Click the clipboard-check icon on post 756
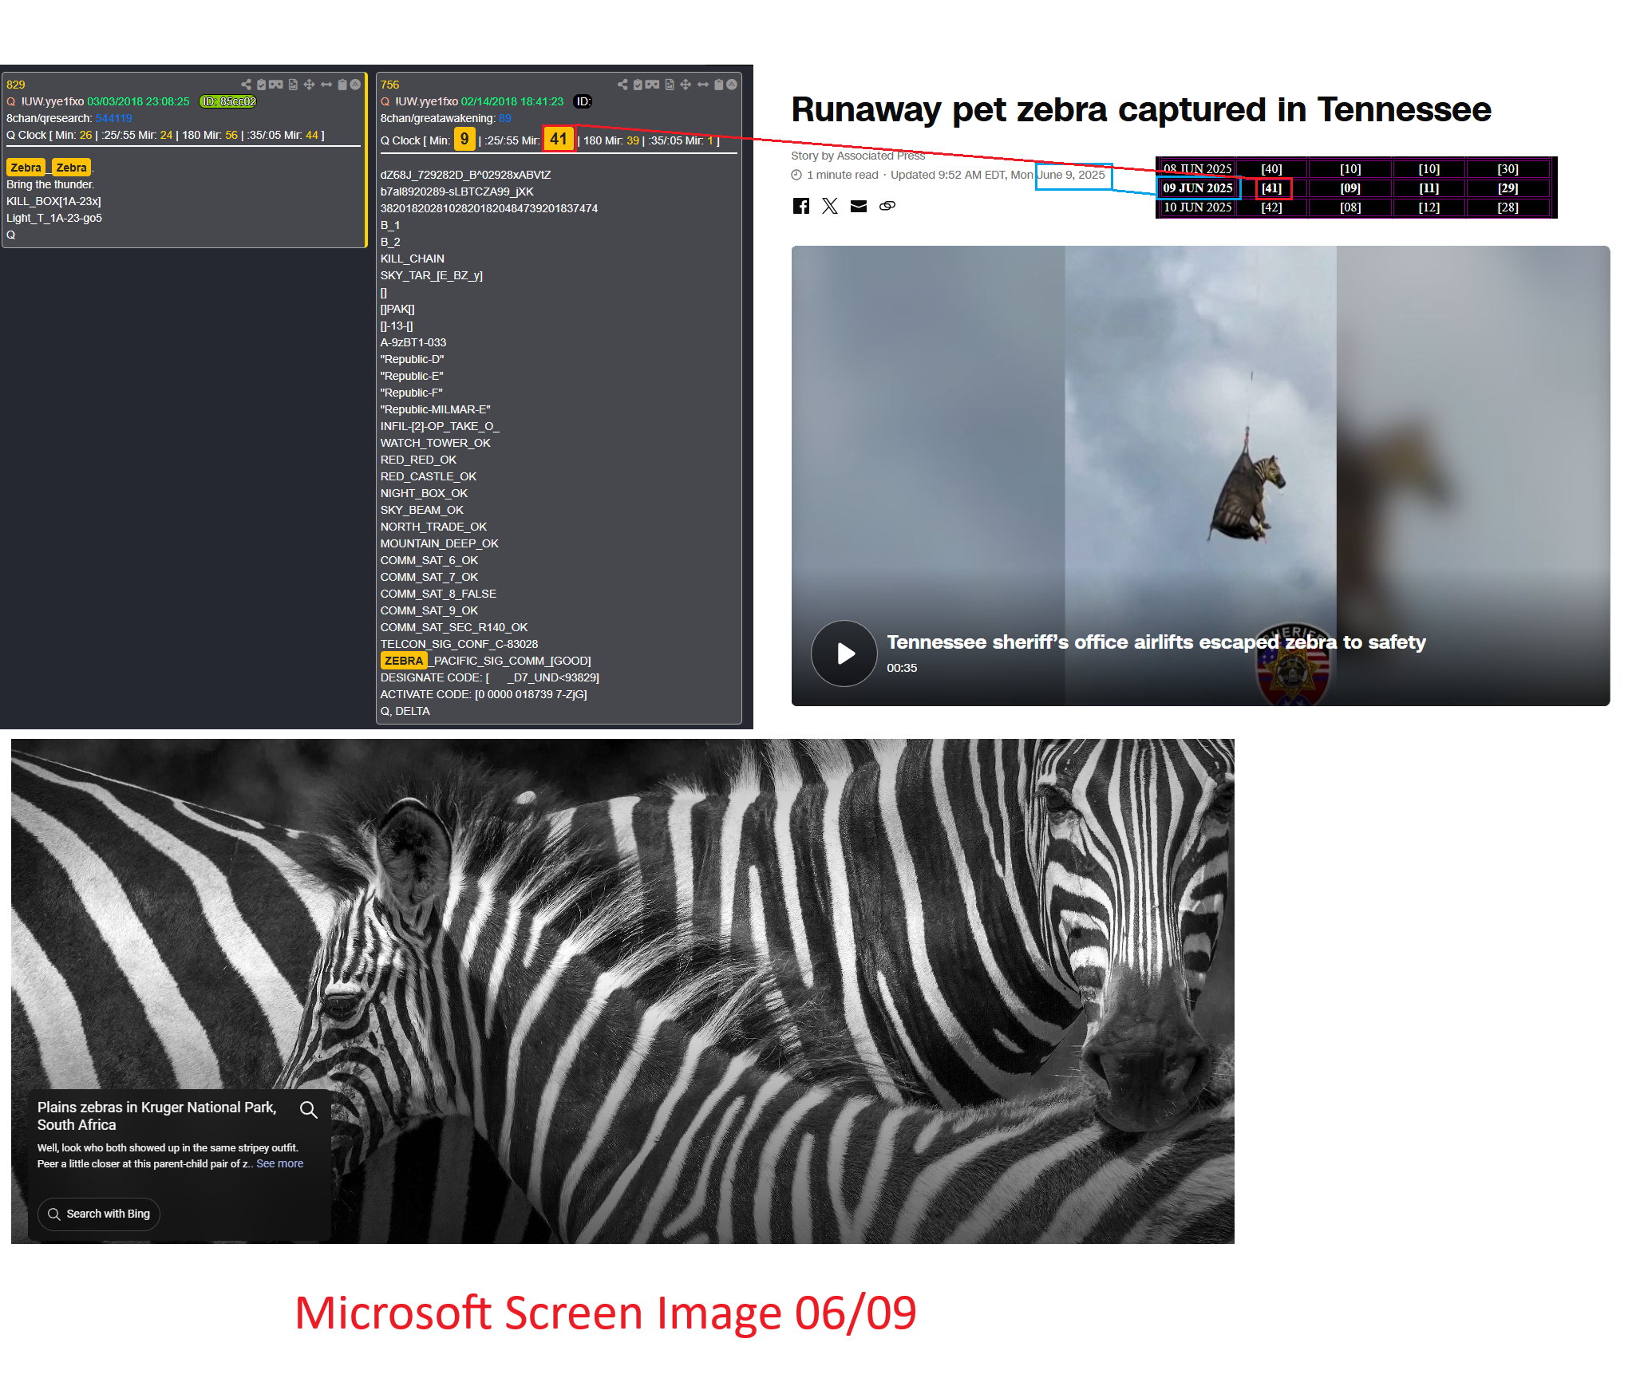1636x1386 pixels. (x=638, y=85)
